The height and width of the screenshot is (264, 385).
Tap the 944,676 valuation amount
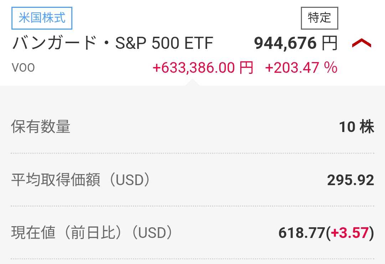pyautogui.click(x=285, y=44)
